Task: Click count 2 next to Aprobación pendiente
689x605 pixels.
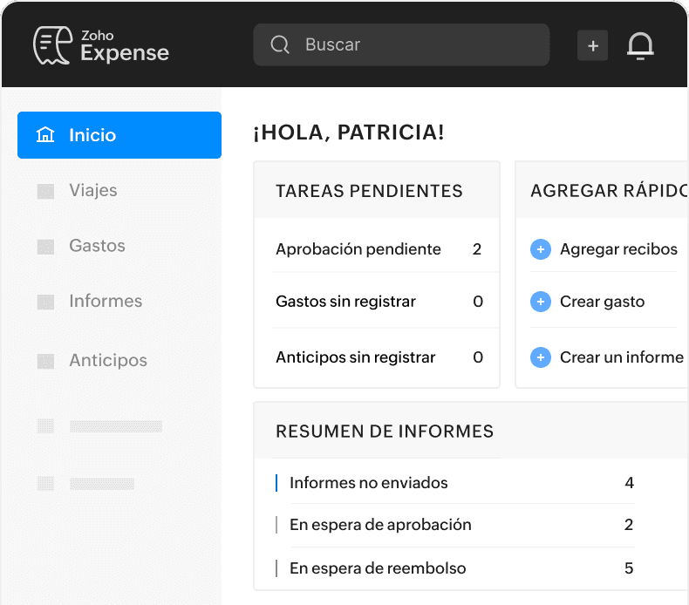Action: pyautogui.click(x=477, y=249)
